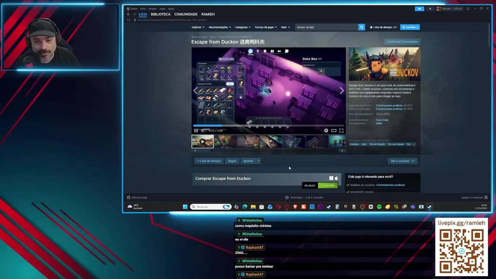Viewport: 496px width, 279px height.
Task: Expand more tags with plus button
Action: pos(414,144)
